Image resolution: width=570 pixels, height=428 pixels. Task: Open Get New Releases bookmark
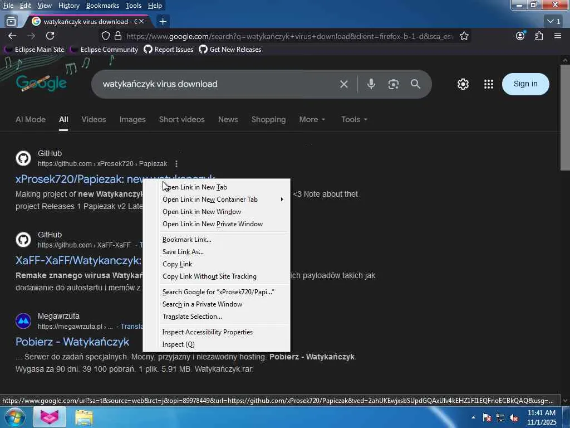pos(230,50)
